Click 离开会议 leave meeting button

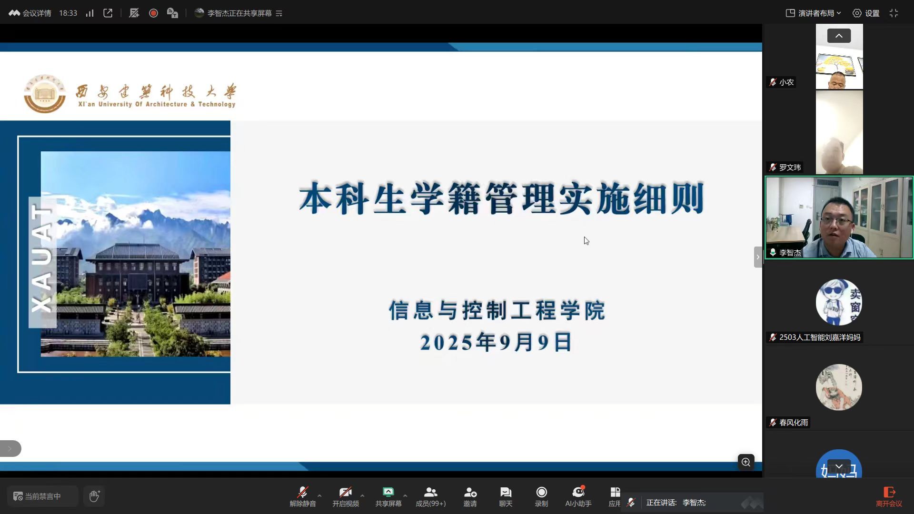coord(889,496)
